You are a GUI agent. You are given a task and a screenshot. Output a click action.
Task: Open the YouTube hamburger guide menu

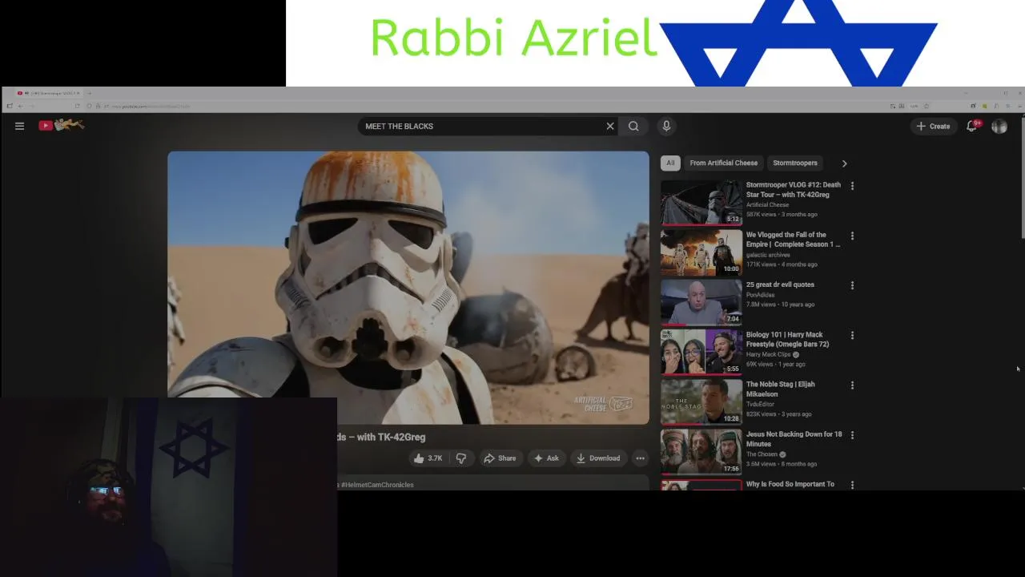[x=19, y=126]
